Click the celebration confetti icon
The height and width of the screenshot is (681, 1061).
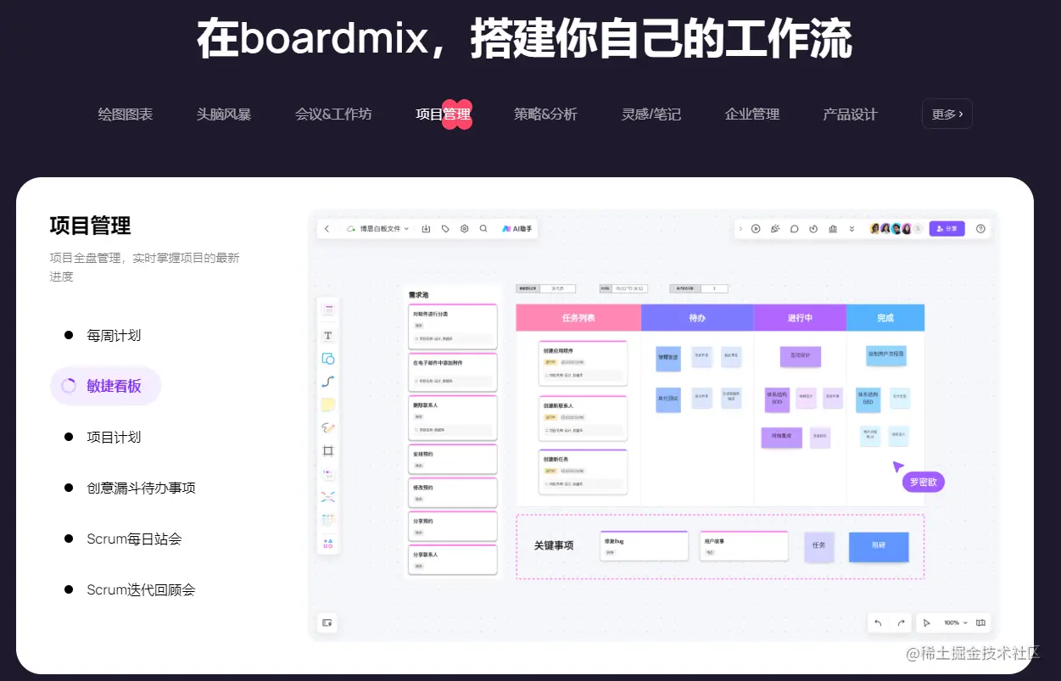click(x=775, y=228)
